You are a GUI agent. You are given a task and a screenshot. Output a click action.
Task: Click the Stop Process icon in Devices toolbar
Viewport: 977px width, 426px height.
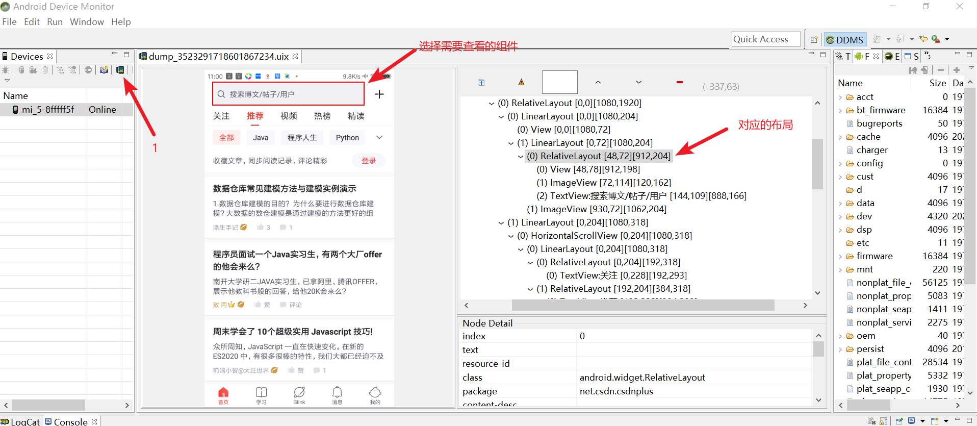pyautogui.click(x=88, y=70)
